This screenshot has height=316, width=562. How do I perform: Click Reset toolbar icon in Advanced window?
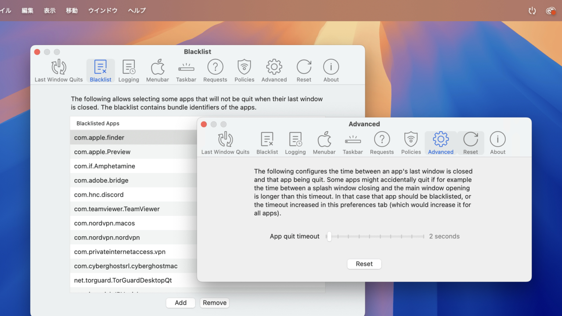point(471,144)
